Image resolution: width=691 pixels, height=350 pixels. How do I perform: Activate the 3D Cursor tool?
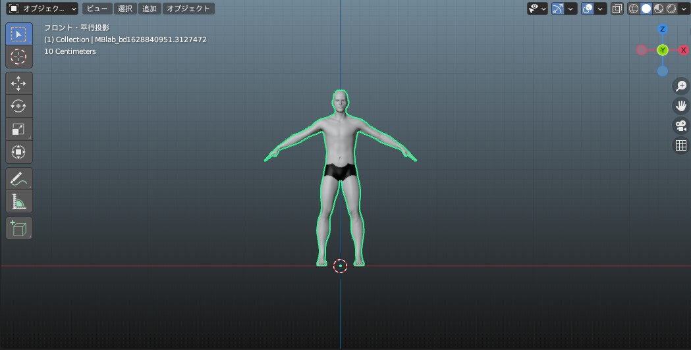click(x=18, y=57)
